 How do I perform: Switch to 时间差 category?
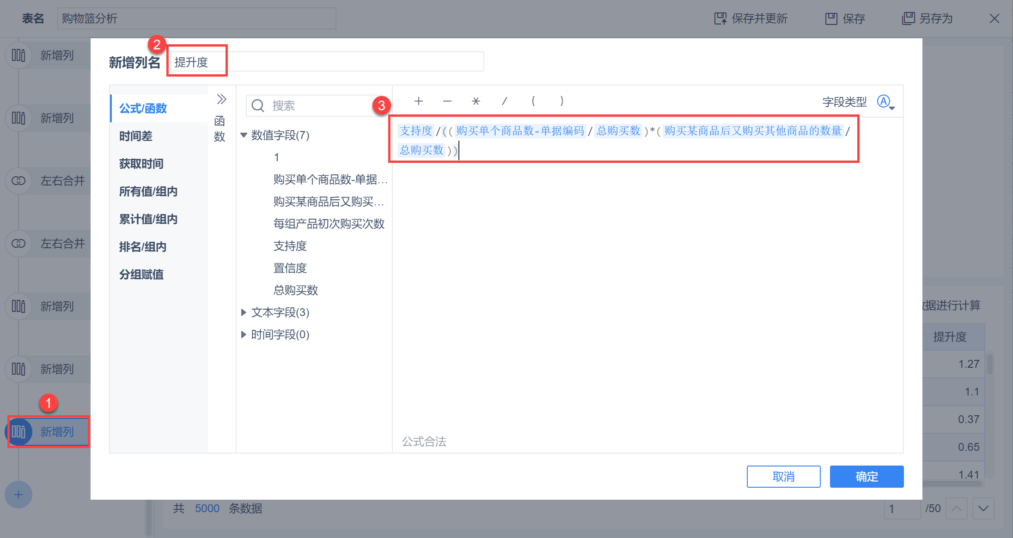(136, 136)
